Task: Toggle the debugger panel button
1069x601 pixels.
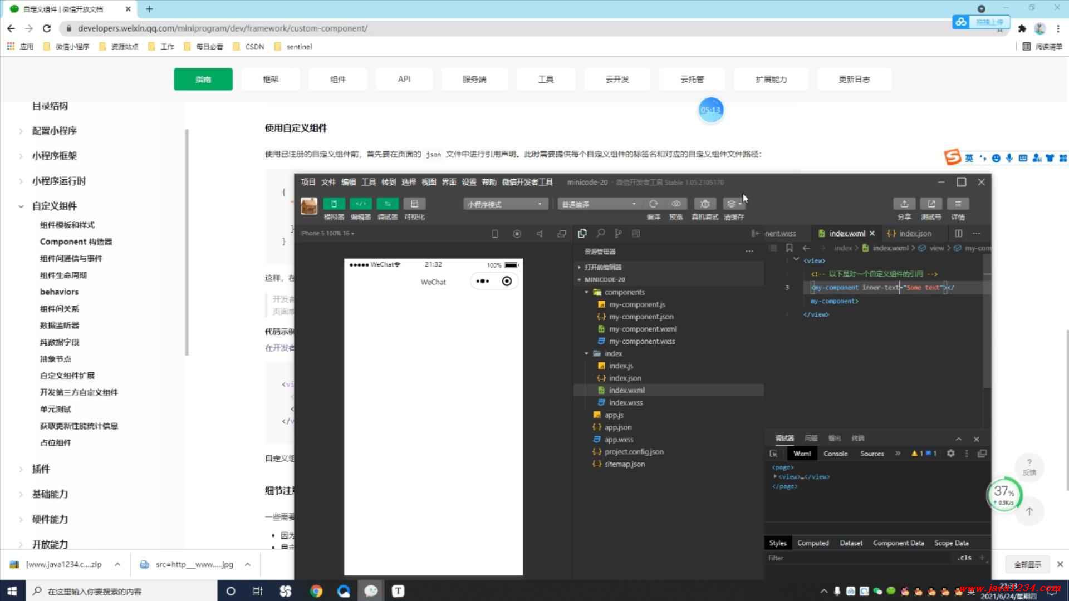Action: point(388,204)
